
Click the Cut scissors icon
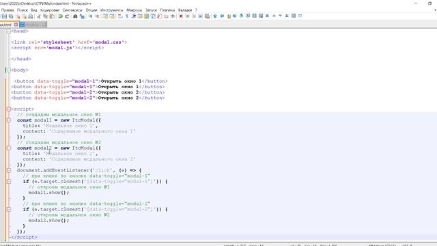(x=38, y=16)
